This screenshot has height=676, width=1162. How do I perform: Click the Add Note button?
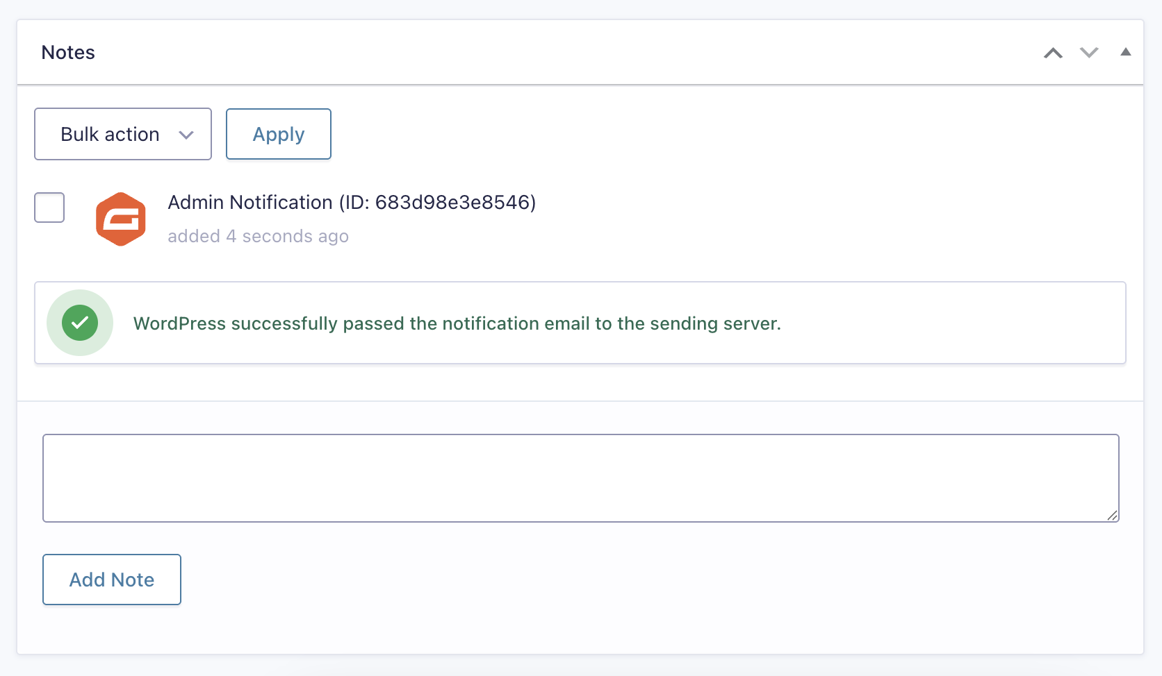(112, 580)
